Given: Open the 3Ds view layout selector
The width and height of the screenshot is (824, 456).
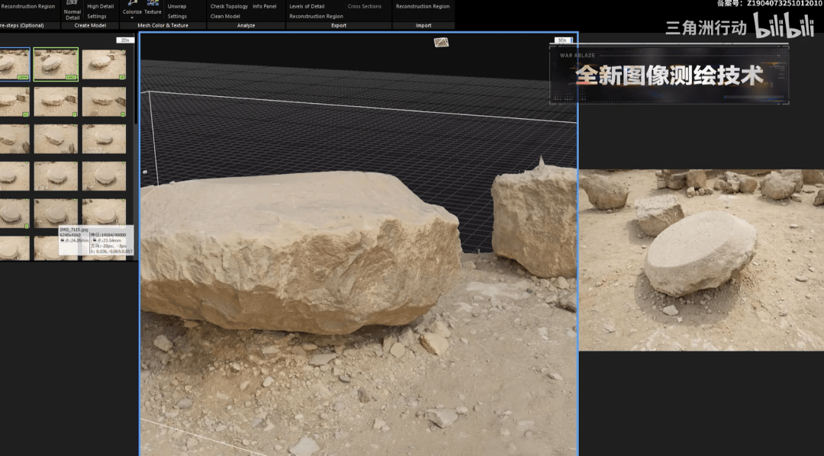Looking at the screenshot, I should click(x=563, y=40).
